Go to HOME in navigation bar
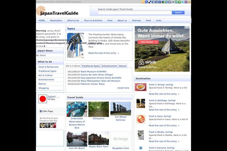Viewport: 227px width, 151px height. pos(42,20)
